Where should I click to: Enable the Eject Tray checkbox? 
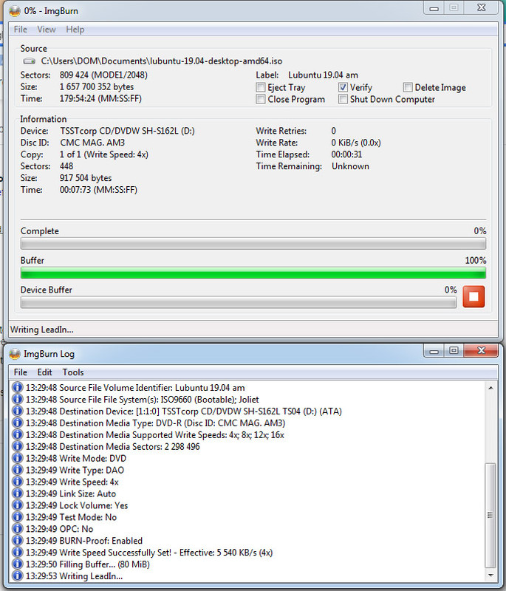click(x=260, y=87)
